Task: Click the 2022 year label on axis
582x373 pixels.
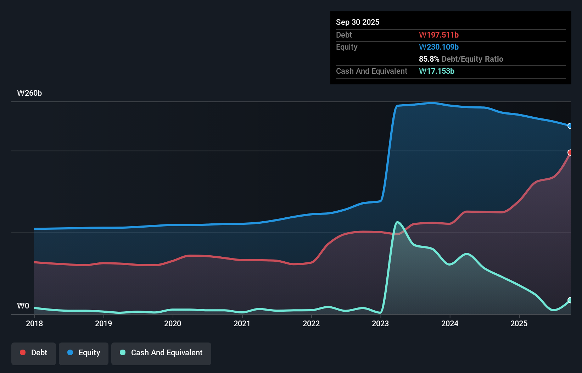Action: pos(312,323)
